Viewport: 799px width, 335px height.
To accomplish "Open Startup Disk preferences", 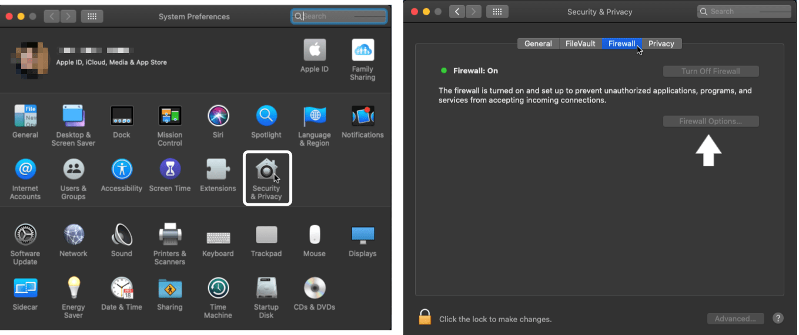I will 266,298.
